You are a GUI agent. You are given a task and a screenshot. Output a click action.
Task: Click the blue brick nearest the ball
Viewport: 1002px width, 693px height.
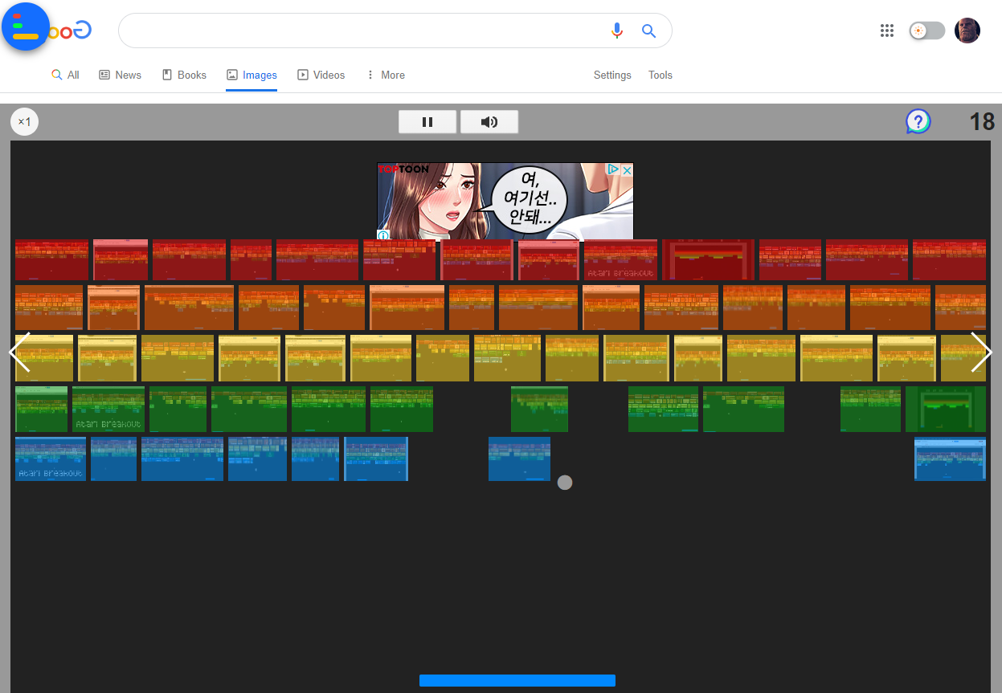tap(519, 459)
